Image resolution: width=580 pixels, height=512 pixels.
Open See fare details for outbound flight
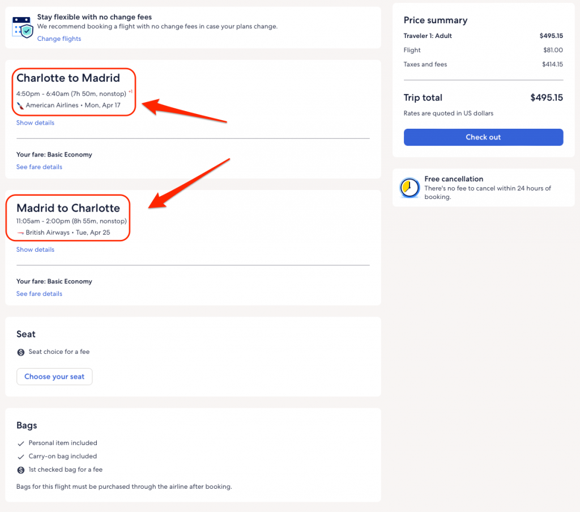[39, 167]
